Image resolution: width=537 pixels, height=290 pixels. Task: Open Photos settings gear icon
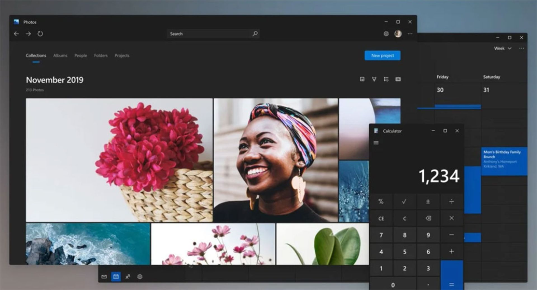click(386, 34)
